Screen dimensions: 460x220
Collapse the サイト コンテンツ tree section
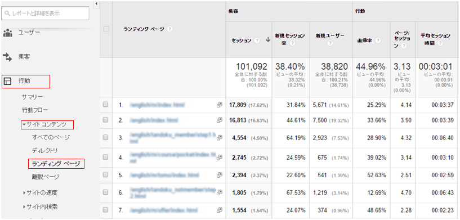(24, 125)
